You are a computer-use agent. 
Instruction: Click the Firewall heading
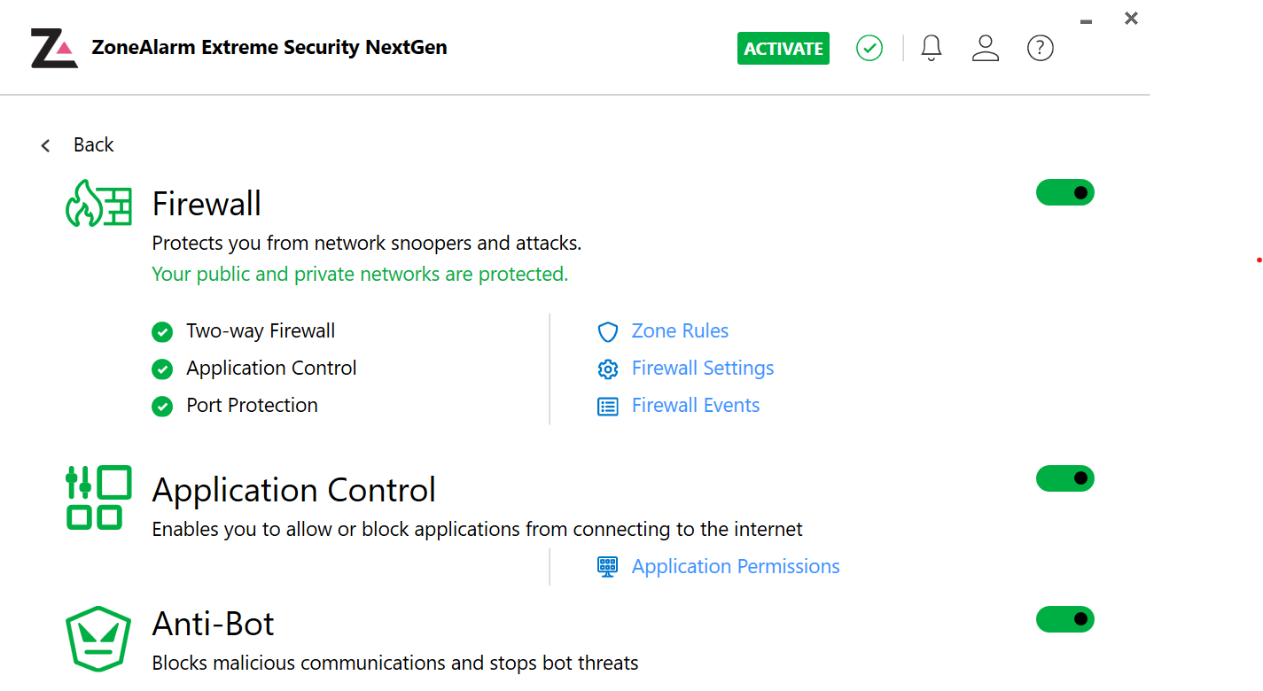(207, 204)
